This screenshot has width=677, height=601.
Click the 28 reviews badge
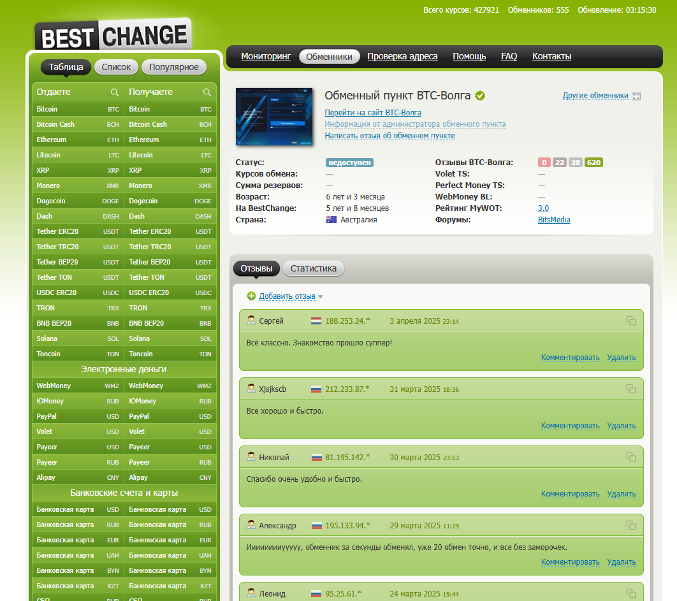point(576,163)
